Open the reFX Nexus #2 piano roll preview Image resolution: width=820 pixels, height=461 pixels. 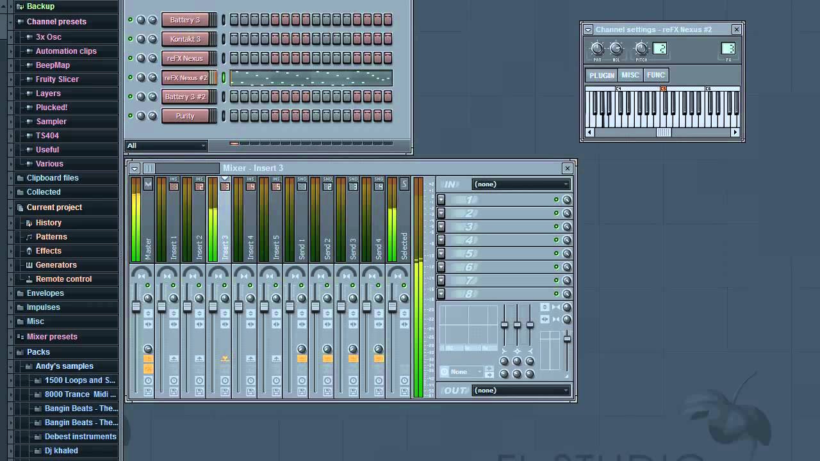[311, 77]
